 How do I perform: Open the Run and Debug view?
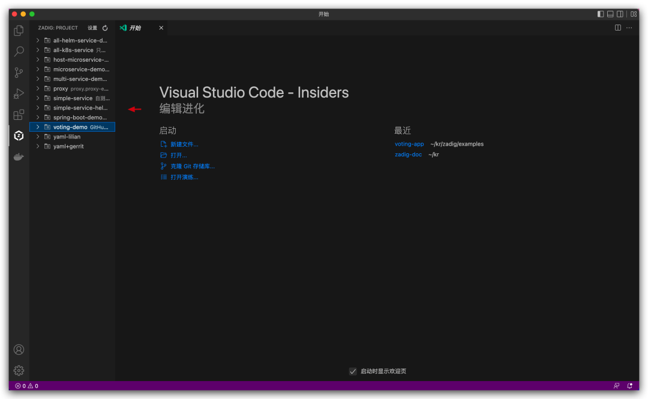18,93
